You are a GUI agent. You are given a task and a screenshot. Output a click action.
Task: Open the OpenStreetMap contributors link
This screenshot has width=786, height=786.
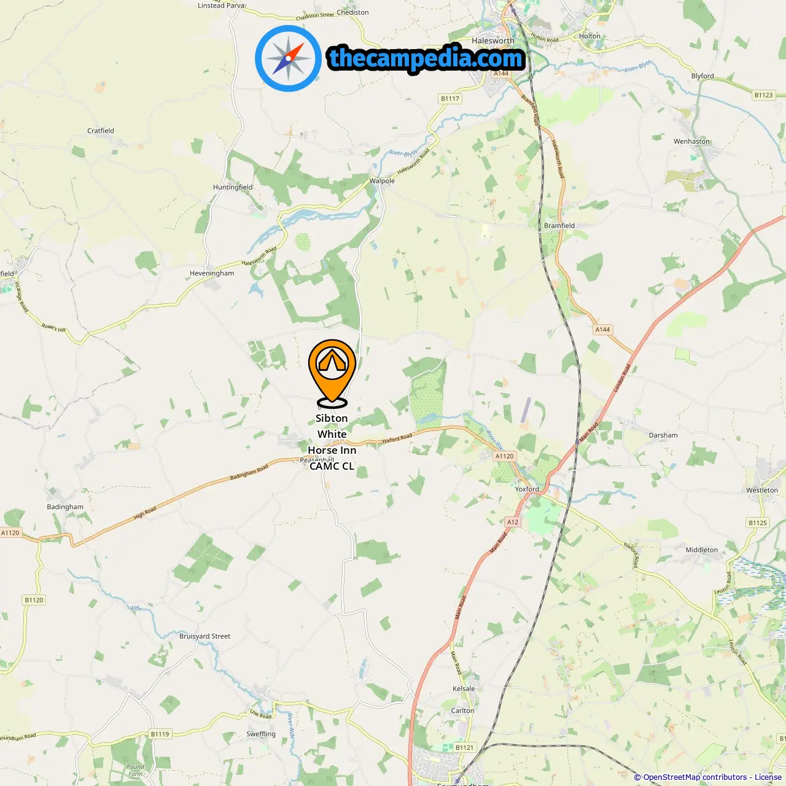click(x=695, y=777)
